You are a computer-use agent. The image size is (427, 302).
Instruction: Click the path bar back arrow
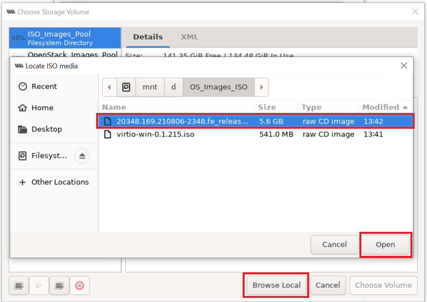(x=110, y=87)
